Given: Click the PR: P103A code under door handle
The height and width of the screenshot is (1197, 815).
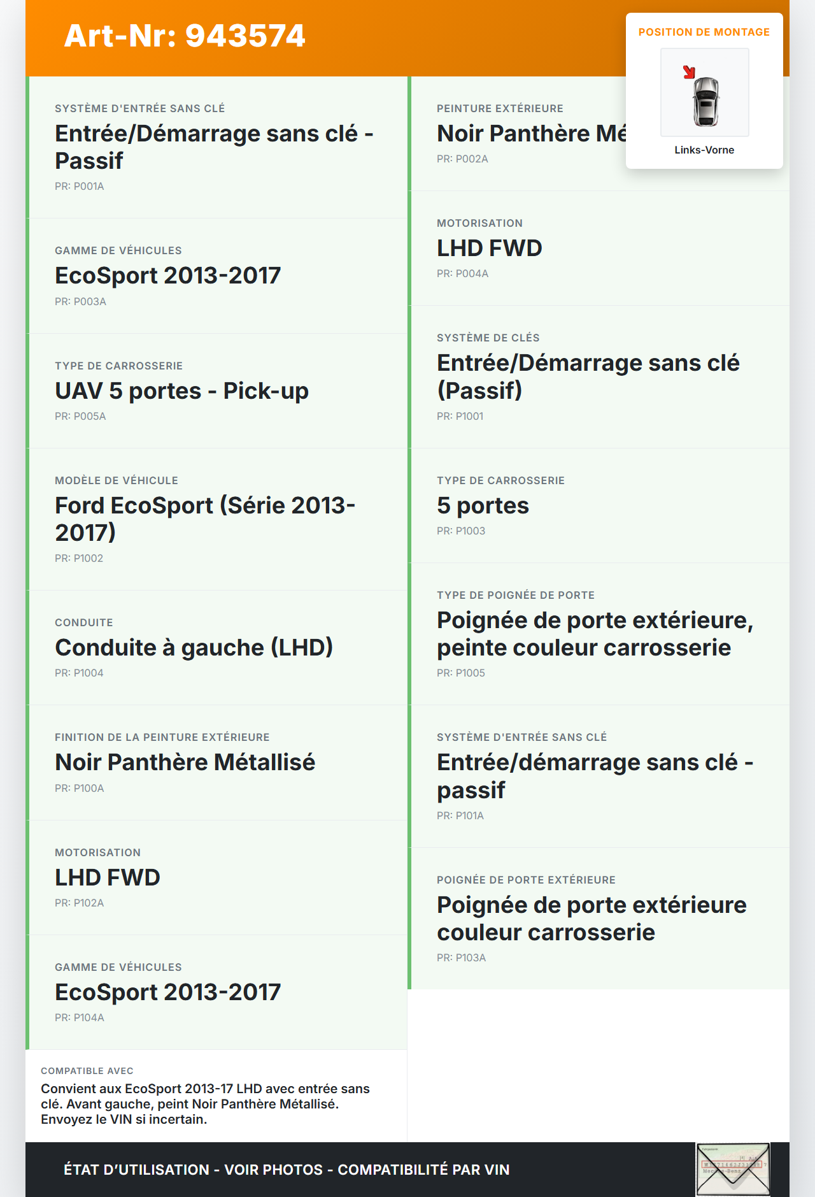Looking at the screenshot, I should click(x=461, y=957).
